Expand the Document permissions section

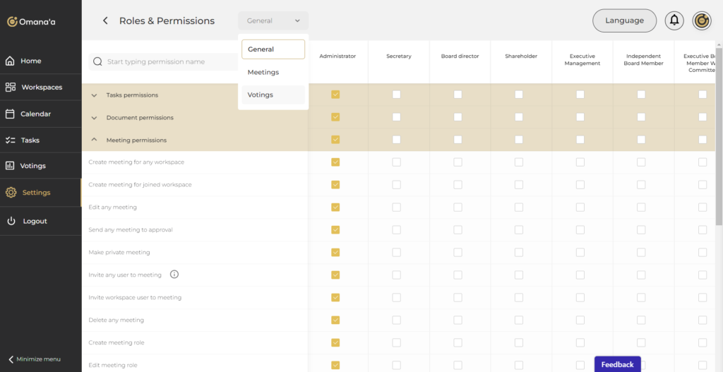coord(95,118)
